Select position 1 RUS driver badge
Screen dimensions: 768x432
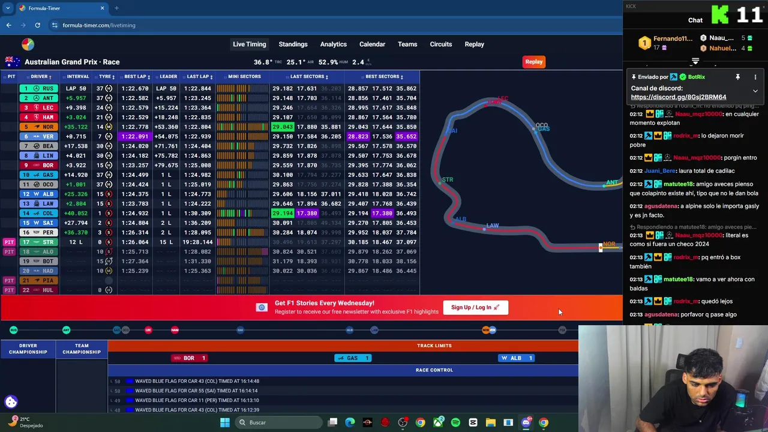click(x=39, y=88)
